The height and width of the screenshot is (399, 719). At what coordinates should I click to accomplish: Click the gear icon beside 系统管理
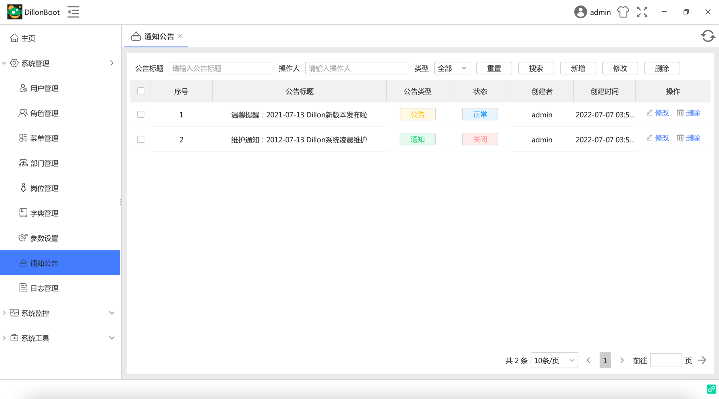point(14,63)
